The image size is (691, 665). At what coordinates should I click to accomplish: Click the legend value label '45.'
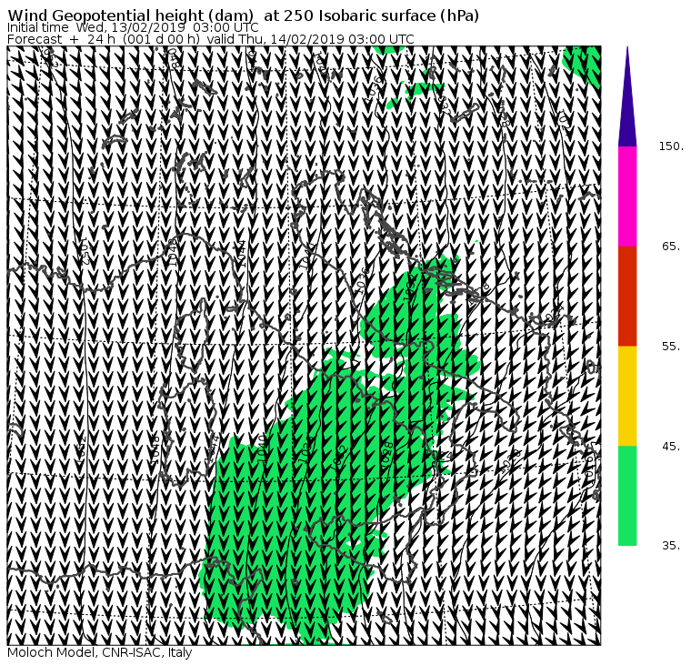click(671, 447)
